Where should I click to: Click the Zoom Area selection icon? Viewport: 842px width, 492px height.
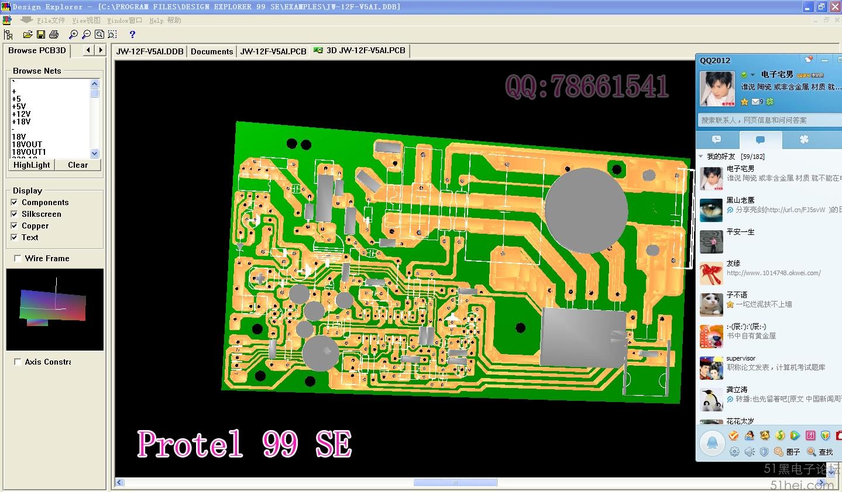(x=112, y=34)
